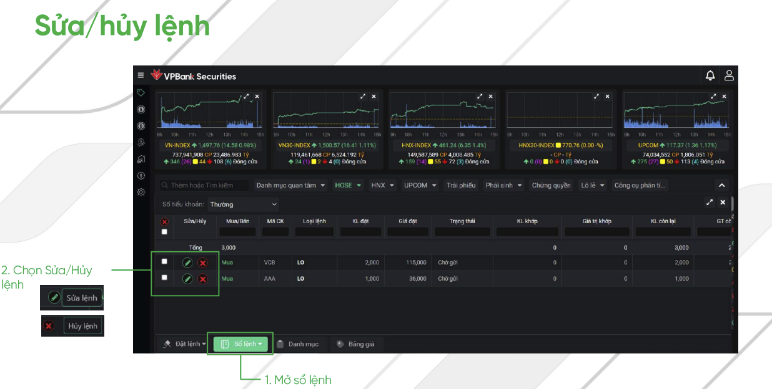Close the HNX-INDEX chart card
The width and height of the screenshot is (772, 389).
coord(490,97)
